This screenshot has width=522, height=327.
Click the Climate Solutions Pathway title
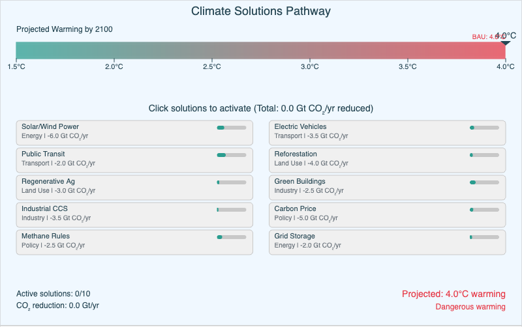click(260, 11)
